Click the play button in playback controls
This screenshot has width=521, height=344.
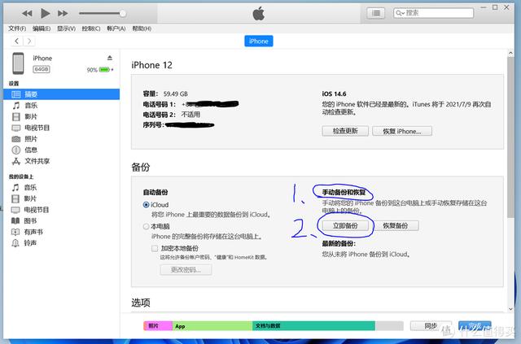45,14
